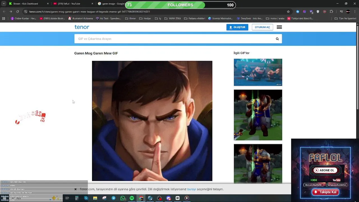Bookmark this page with the star icon
This screenshot has width=359, height=202.
tap(288, 12)
